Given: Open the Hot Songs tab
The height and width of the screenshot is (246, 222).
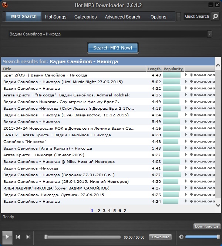Looking at the screenshot, I should tap(55, 17).
